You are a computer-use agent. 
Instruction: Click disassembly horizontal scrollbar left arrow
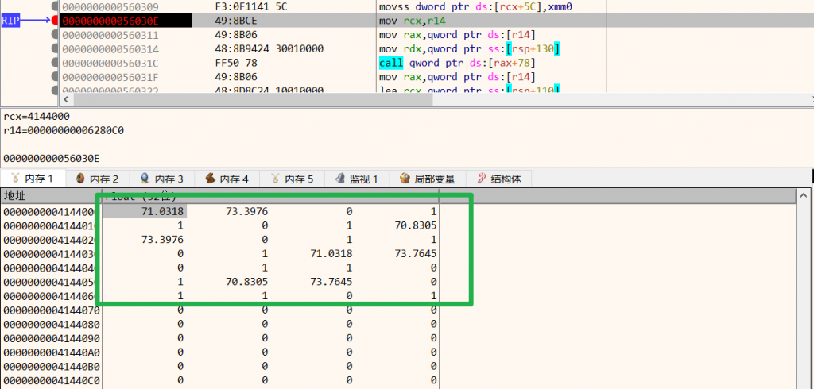click(65, 99)
